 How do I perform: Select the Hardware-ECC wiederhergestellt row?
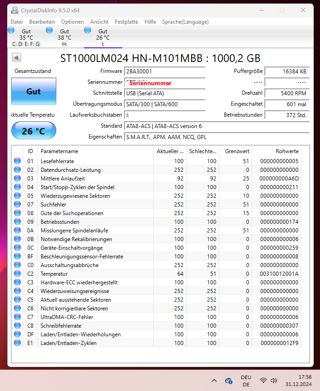click(156, 282)
